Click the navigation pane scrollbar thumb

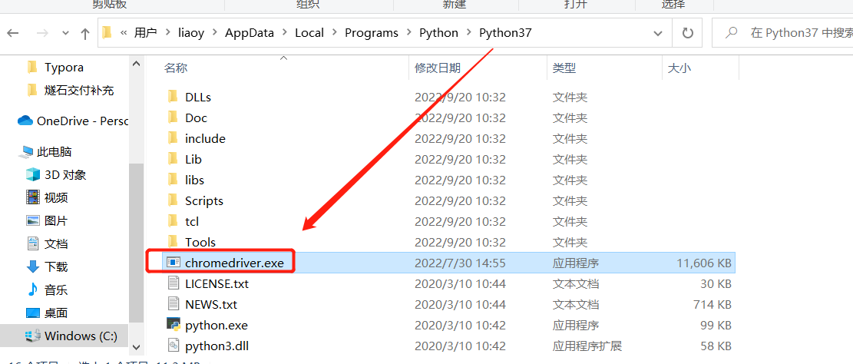[x=137, y=243]
